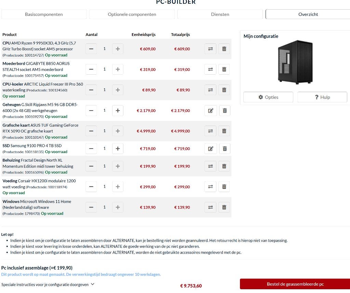Swap the Fractal Design North XL case
The image size is (350, 293).
210,166
